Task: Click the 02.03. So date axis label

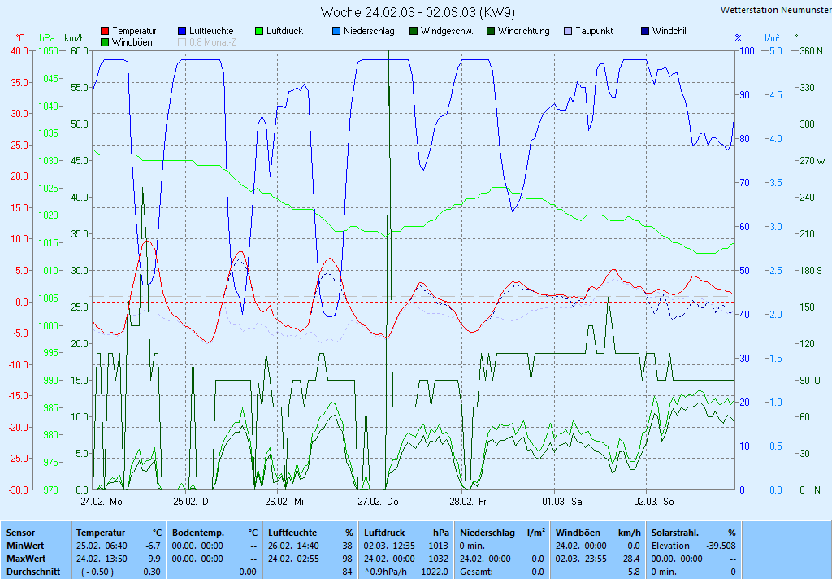Action: (x=654, y=502)
